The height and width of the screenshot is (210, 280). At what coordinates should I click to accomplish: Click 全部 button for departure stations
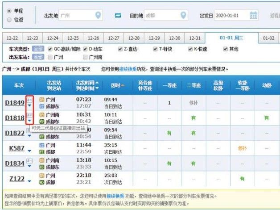pyautogui.click(x=38, y=57)
